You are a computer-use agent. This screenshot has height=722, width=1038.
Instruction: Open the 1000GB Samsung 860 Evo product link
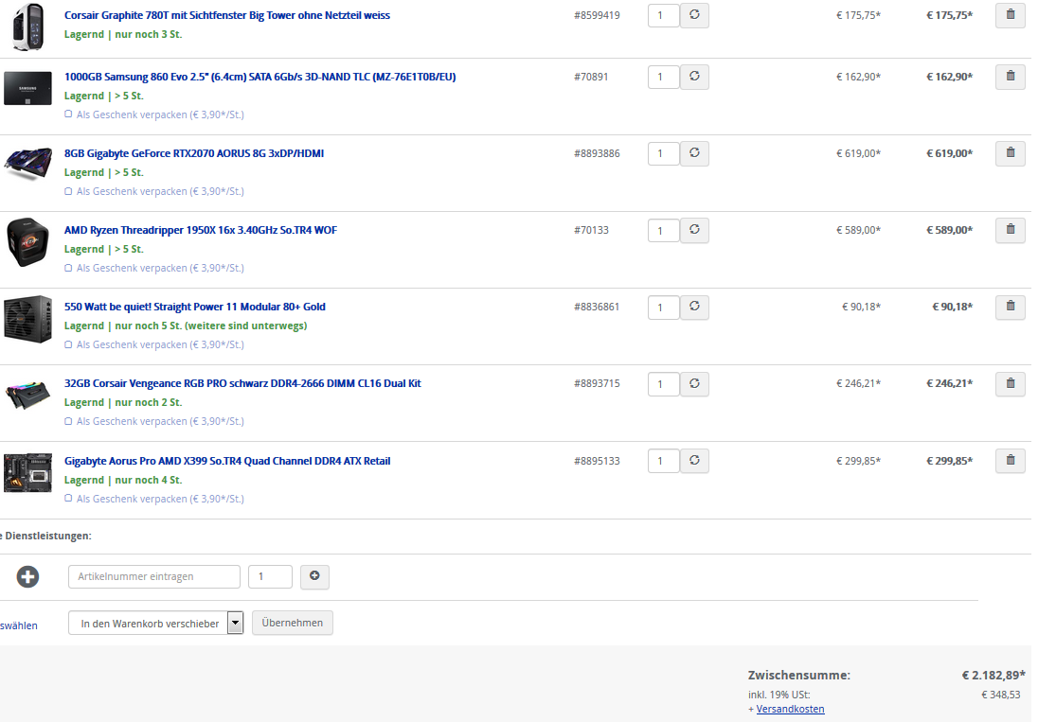pos(260,77)
